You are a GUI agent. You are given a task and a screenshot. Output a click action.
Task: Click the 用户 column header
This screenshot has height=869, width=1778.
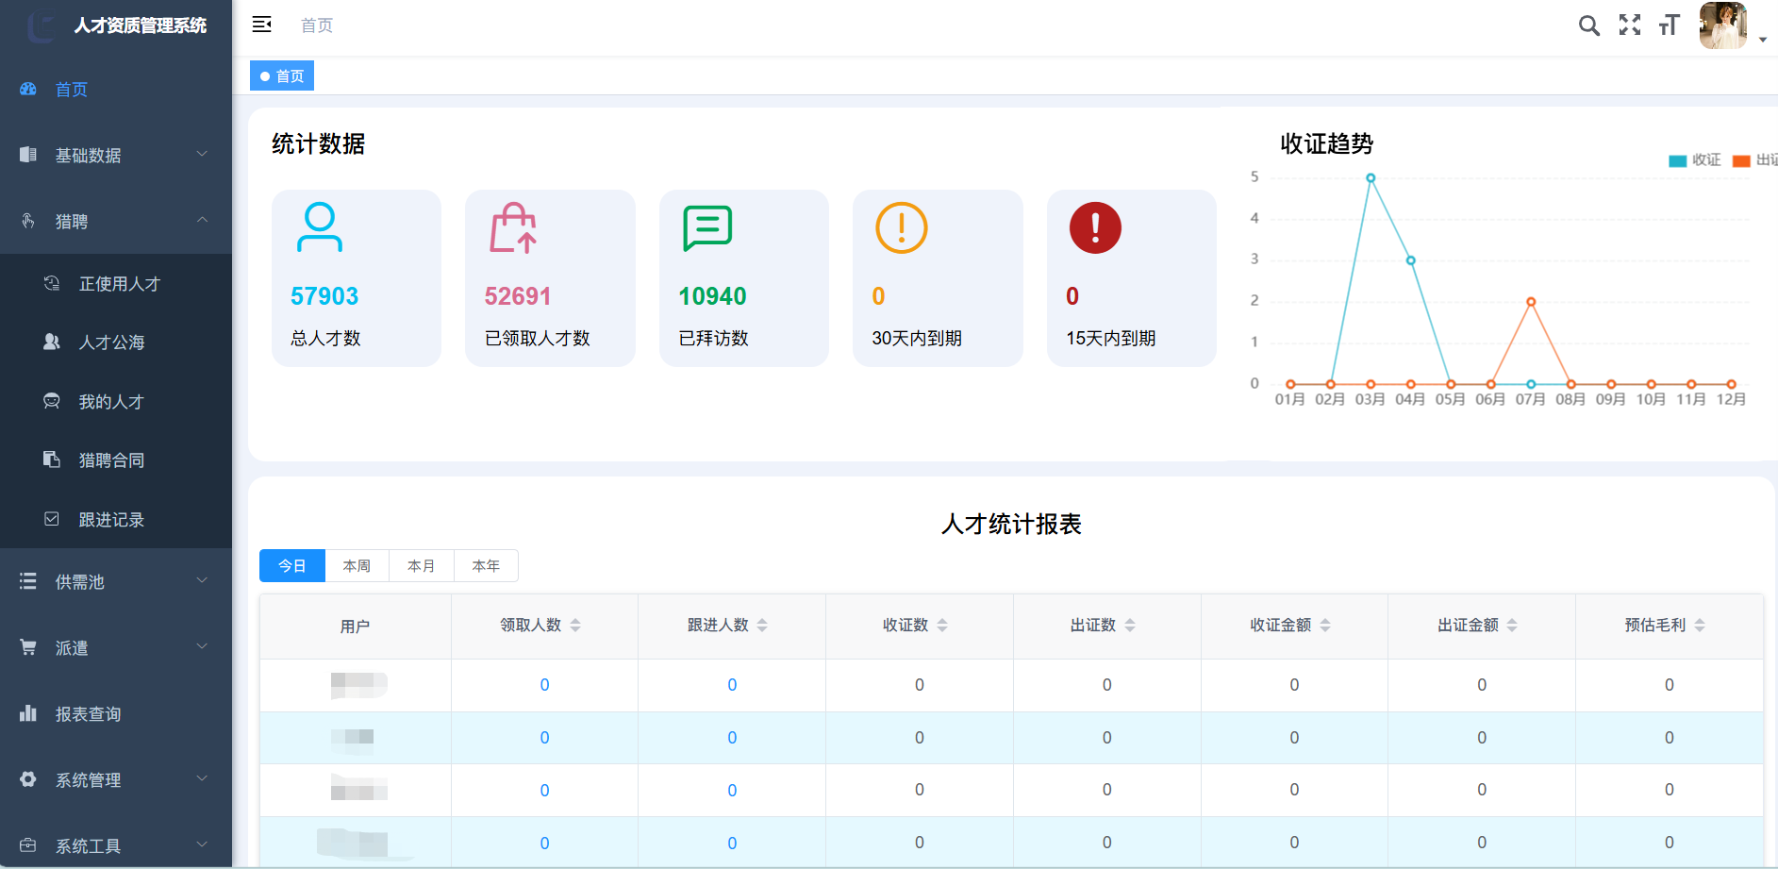coord(356,626)
